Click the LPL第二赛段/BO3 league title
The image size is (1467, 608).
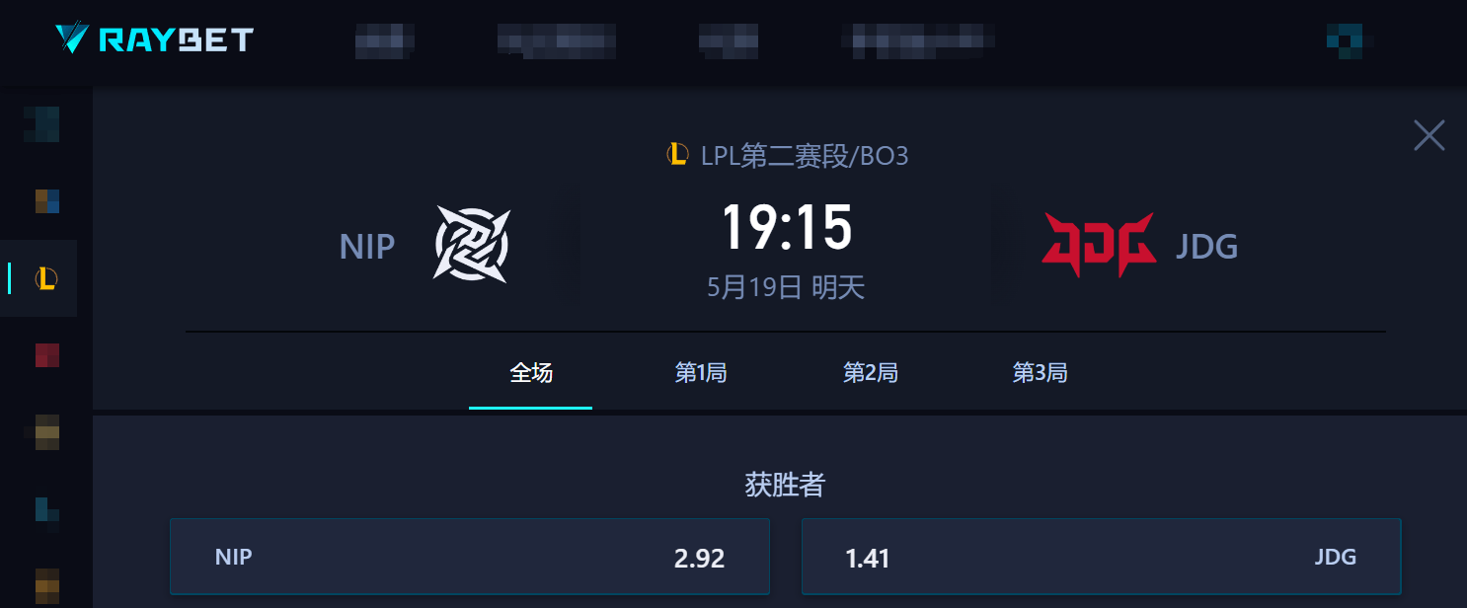[804, 156]
